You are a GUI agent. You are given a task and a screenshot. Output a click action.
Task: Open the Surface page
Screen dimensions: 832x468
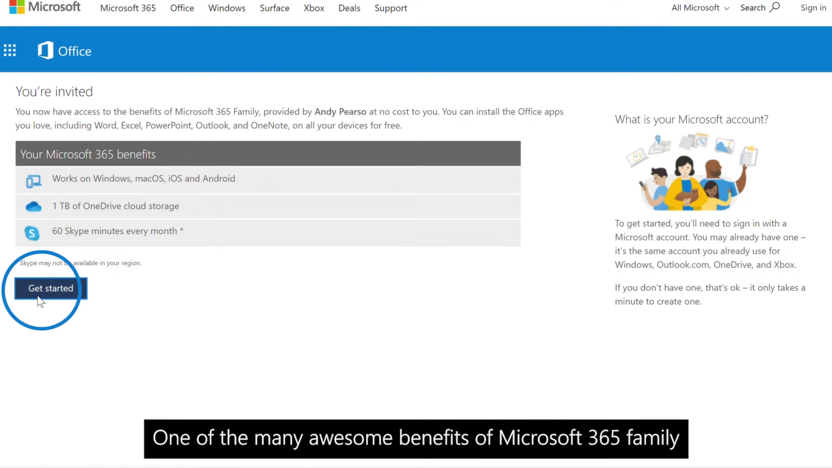275,8
